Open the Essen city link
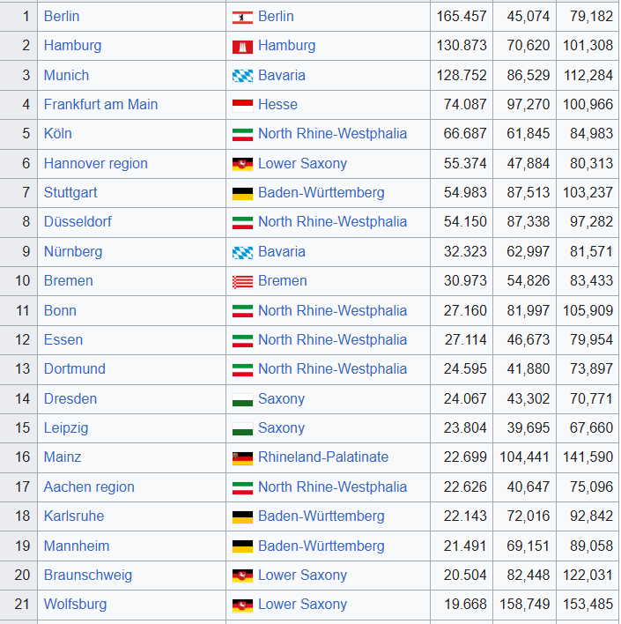The image size is (621, 624). (x=63, y=340)
